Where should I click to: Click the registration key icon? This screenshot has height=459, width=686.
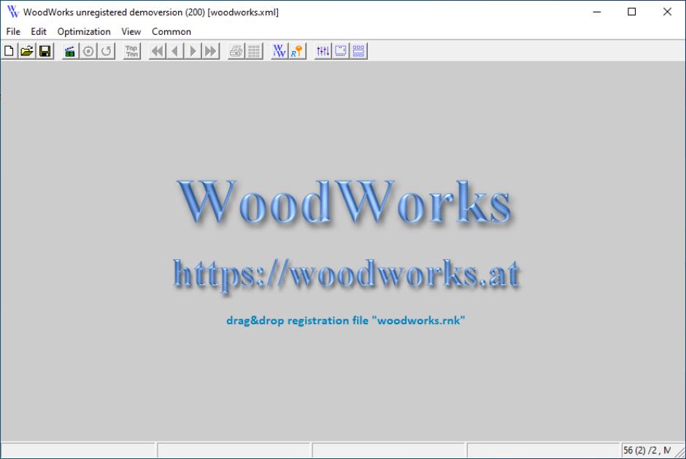[297, 51]
